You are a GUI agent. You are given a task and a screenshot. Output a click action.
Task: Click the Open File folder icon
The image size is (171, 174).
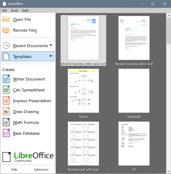(6, 19)
